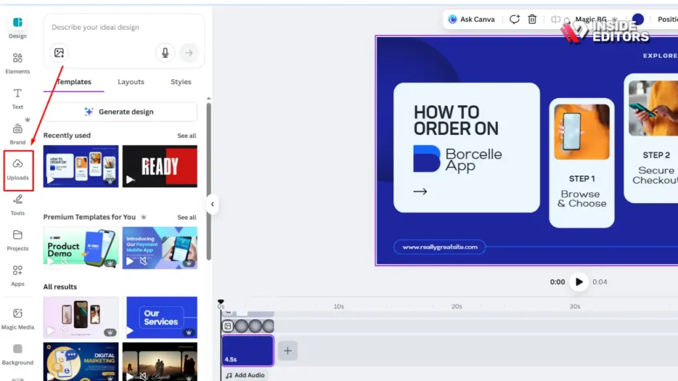Click the comment icon in top toolbar
The height and width of the screenshot is (381, 678).
(x=514, y=19)
